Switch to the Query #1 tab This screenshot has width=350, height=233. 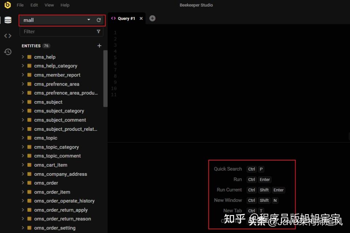126,18
